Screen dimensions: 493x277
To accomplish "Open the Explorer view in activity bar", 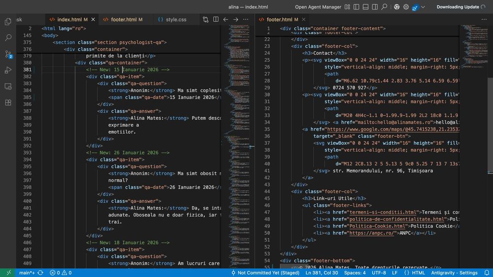I will pos(8,22).
